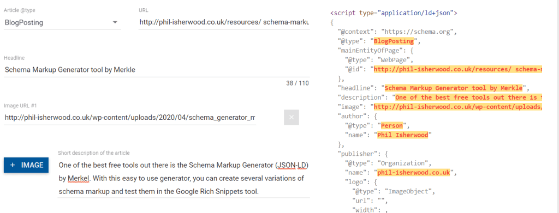
Task: Click highlighted headline value in JSON
Action: 454,88
